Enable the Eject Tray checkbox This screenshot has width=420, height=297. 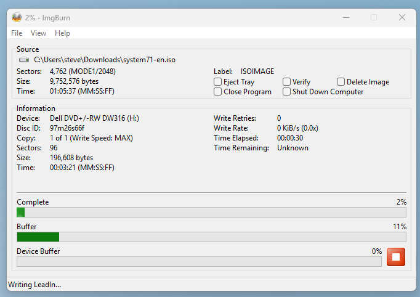(218, 82)
